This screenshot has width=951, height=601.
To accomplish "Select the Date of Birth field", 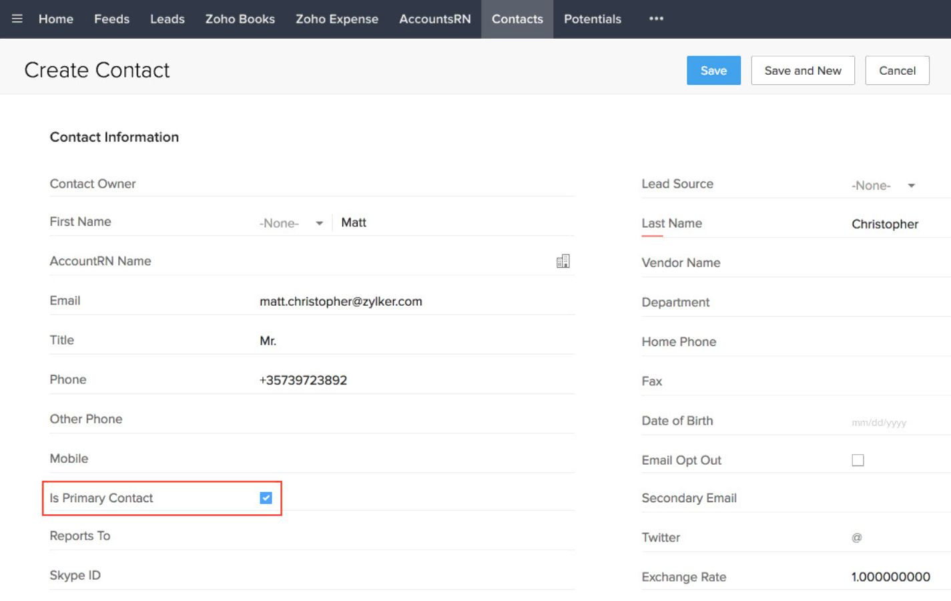I will [x=894, y=422].
